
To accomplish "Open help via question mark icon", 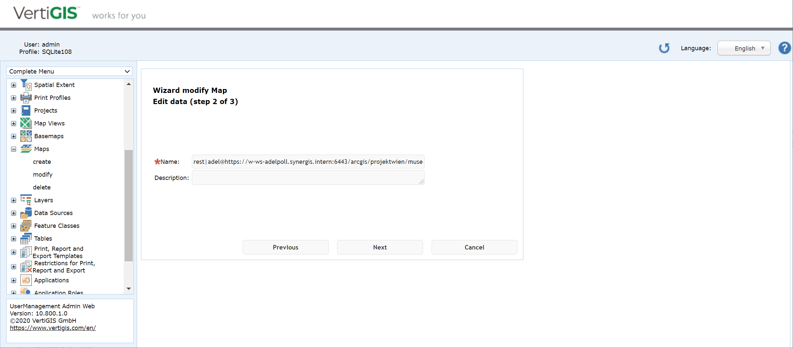I will coord(784,48).
